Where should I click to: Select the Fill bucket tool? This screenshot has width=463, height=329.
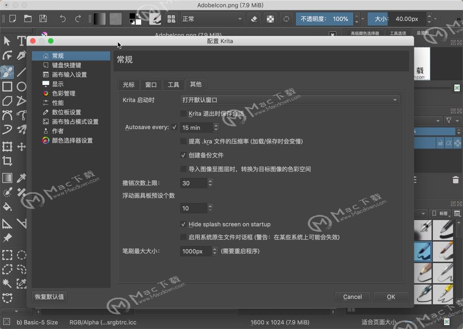[7, 207]
